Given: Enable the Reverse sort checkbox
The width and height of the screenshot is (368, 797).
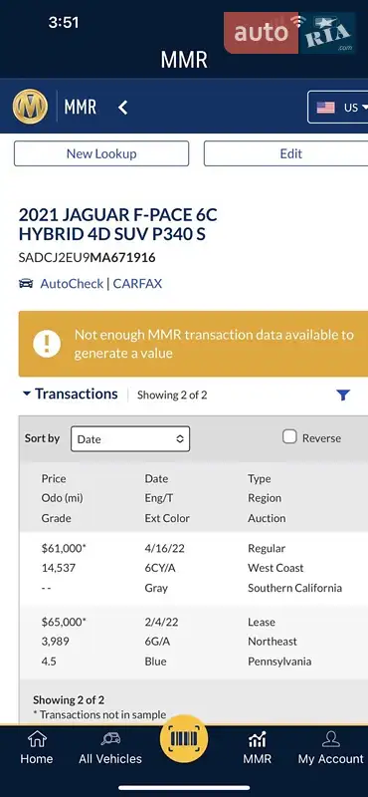Looking at the screenshot, I should pos(289,437).
